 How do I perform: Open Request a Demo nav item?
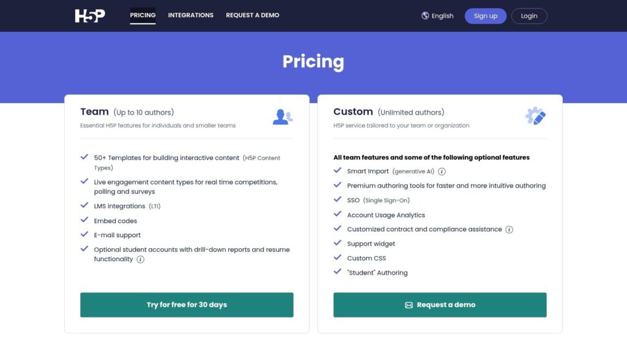[253, 15]
